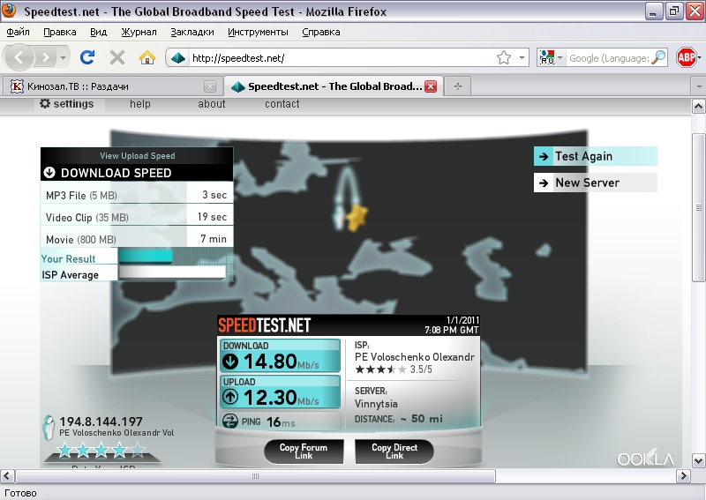The width and height of the screenshot is (706, 500).
Task: Click the Video Clip (35 MB) row
Action: pos(137,215)
